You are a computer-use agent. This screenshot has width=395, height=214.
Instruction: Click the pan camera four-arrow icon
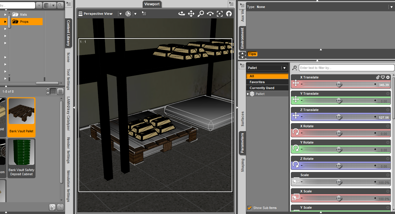click(191, 14)
